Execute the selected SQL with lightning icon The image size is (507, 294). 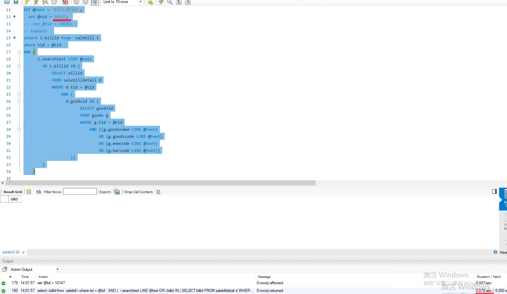click(27, 2)
